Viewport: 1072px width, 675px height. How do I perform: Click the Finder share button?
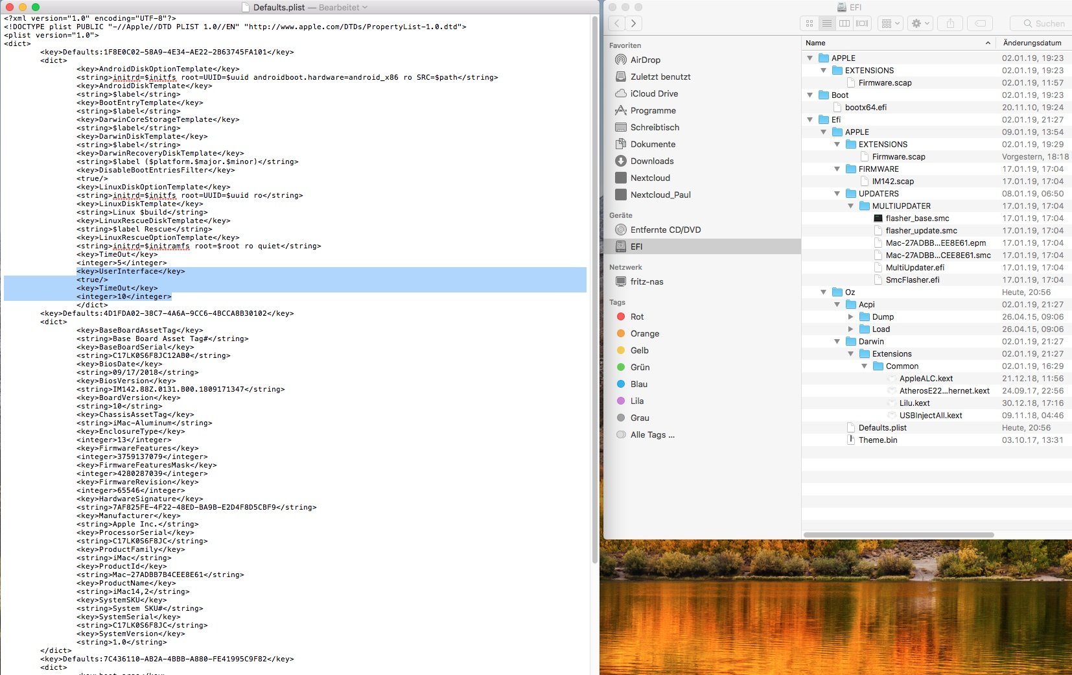[950, 23]
